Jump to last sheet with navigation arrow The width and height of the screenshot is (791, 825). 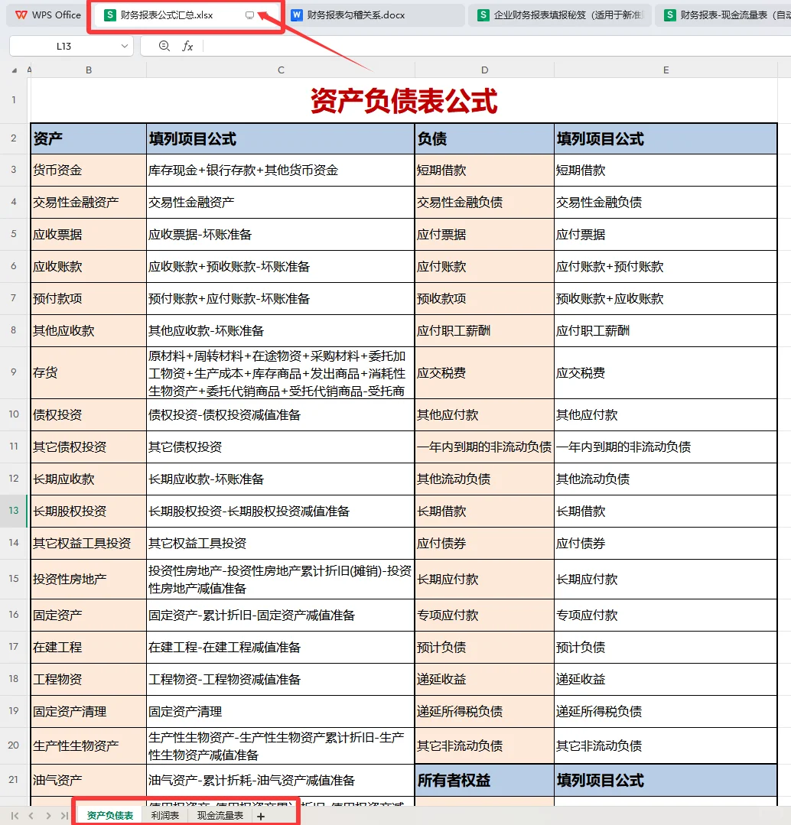(64, 816)
